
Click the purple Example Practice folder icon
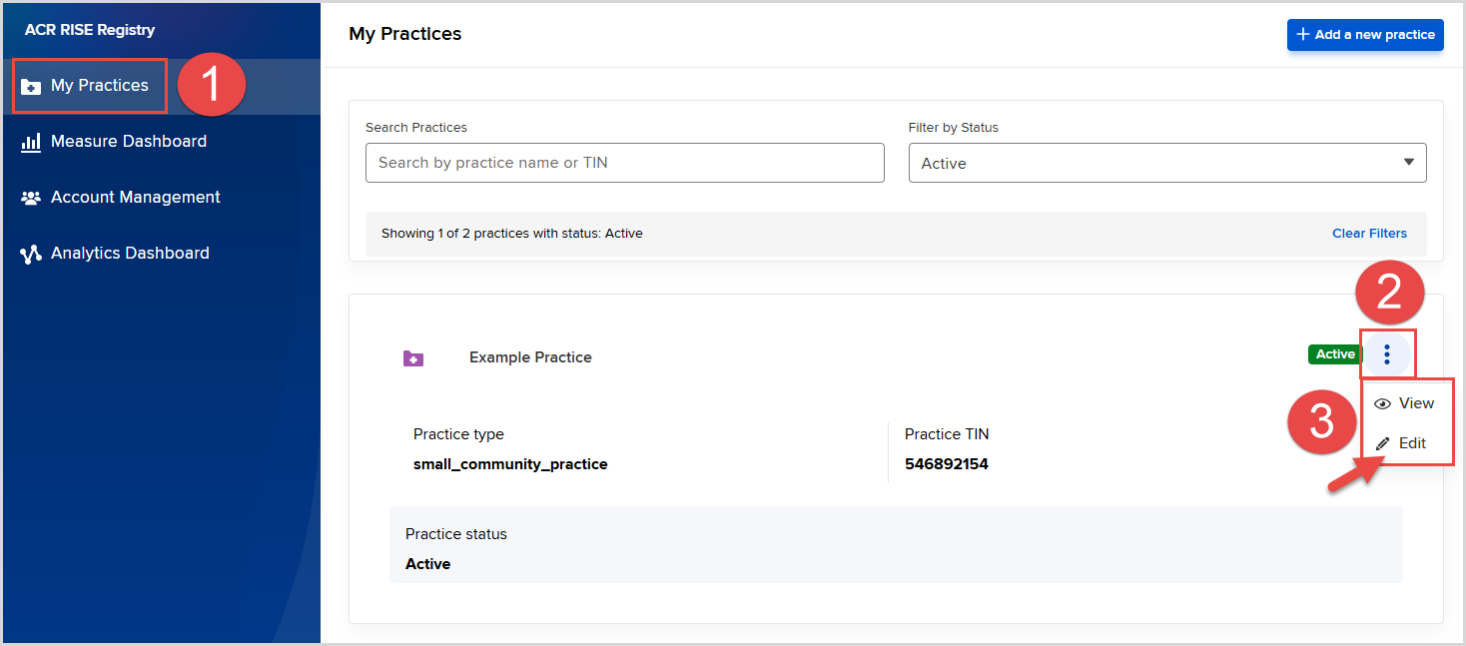(x=413, y=357)
